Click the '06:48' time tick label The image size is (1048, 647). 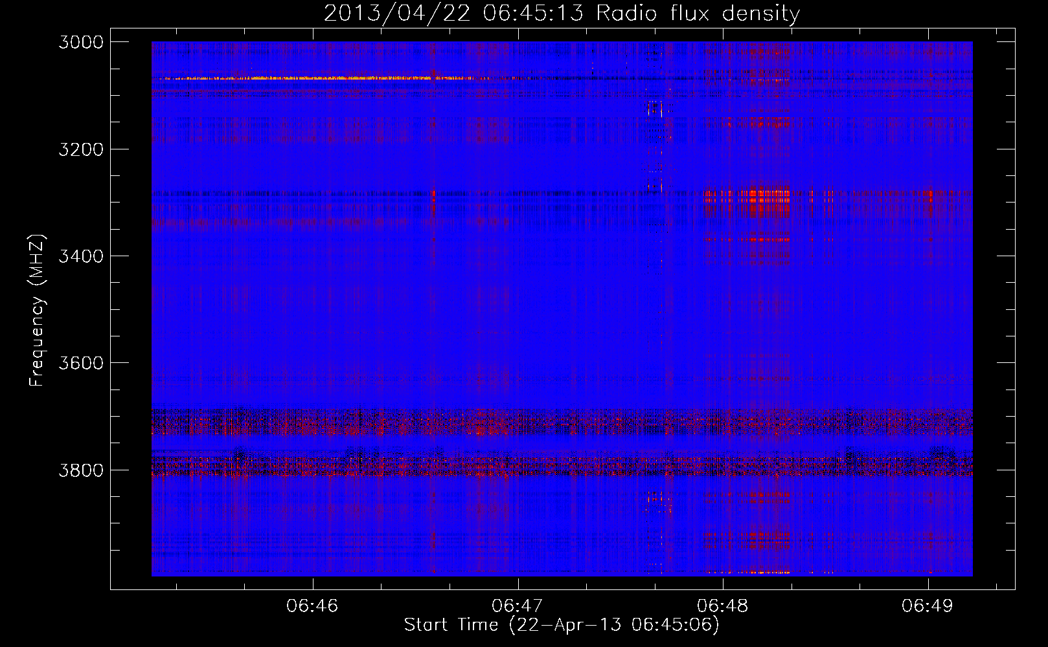(x=723, y=606)
